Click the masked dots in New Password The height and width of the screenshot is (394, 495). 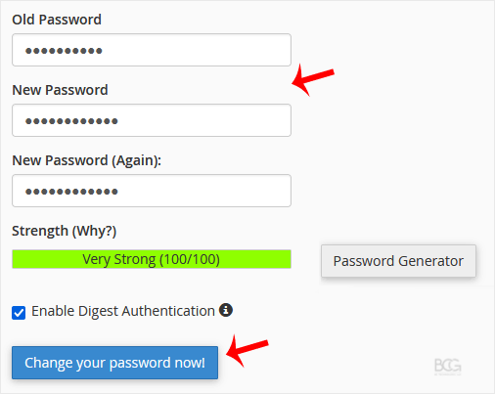pos(71,121)
